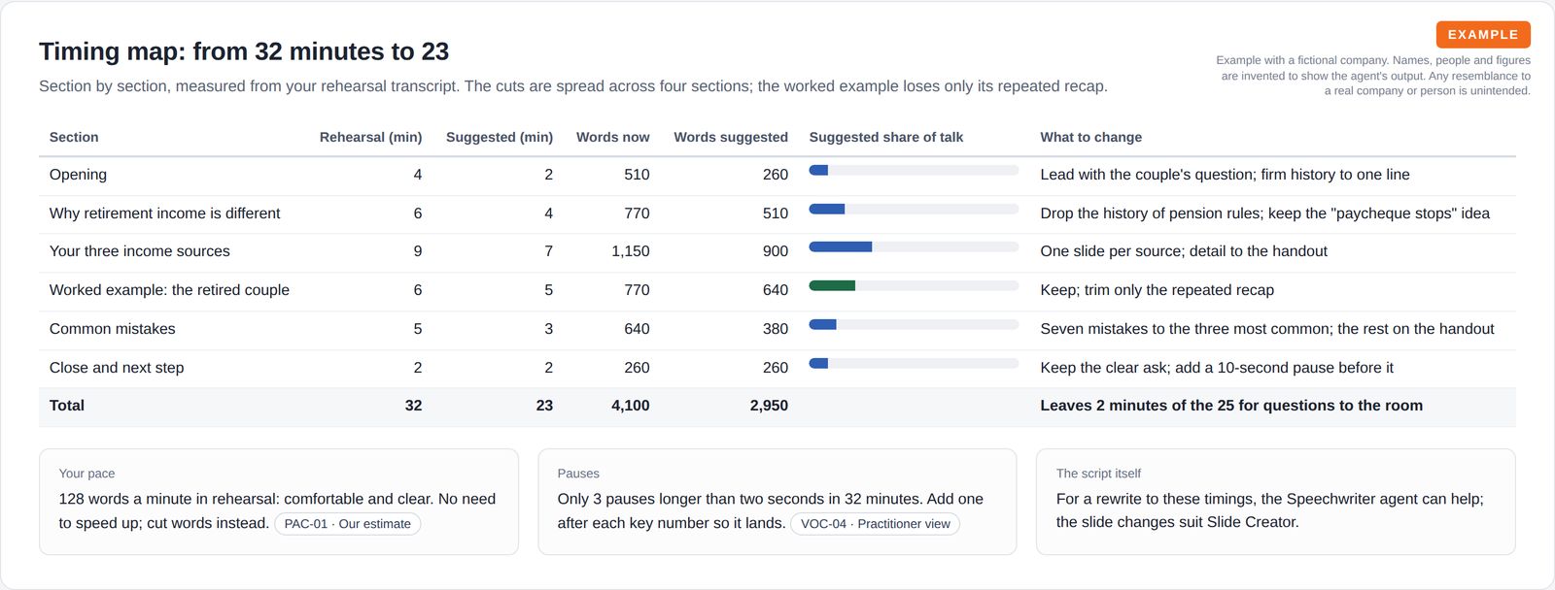Click the 1,150 words now value

631,251
